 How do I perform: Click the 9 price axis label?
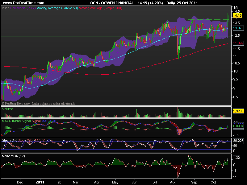point(234,88)
